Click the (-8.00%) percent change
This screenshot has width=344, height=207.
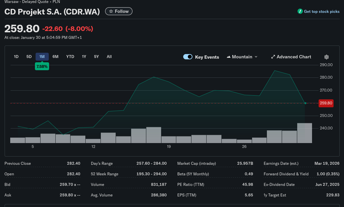click(79, 29)
